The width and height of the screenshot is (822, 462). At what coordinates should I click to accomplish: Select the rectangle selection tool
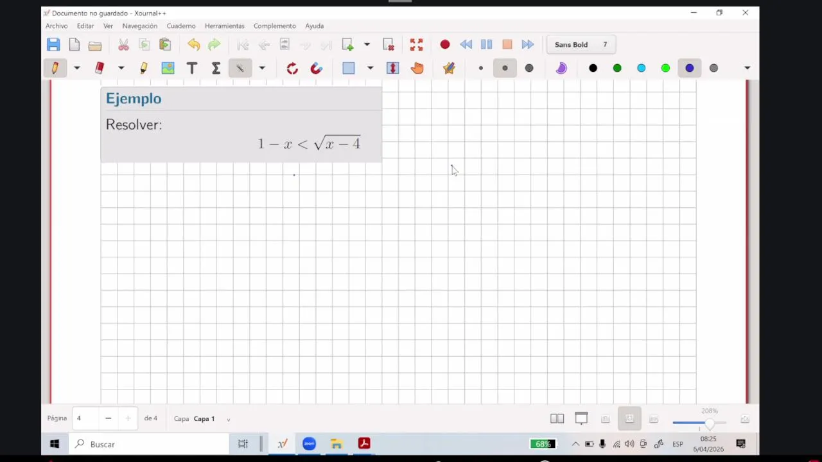coord(349,68)
